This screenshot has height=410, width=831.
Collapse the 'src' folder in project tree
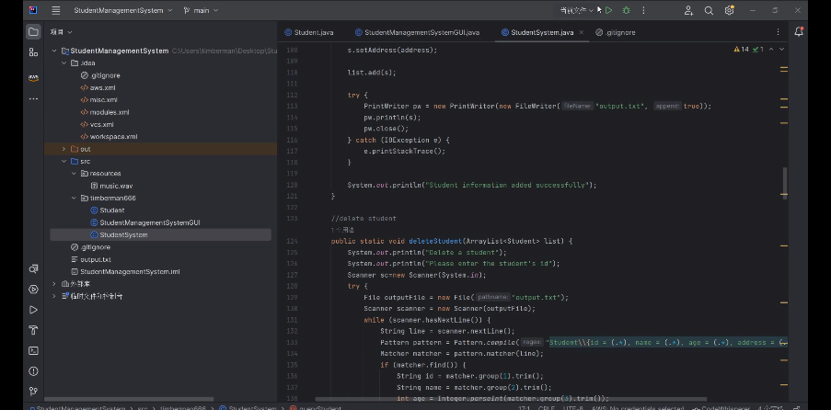[x=63, y=161]
